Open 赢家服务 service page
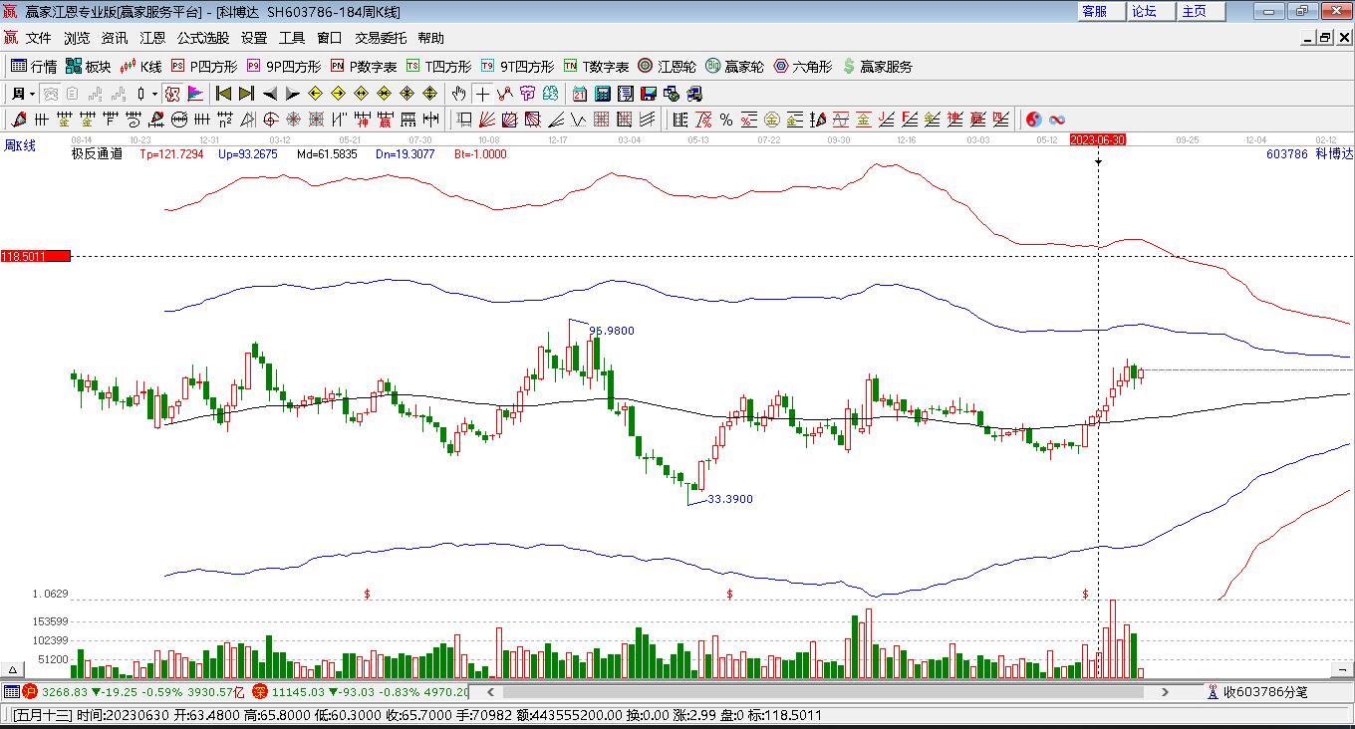This screenshot has height=729, width=1355. [x=877, y=67]
